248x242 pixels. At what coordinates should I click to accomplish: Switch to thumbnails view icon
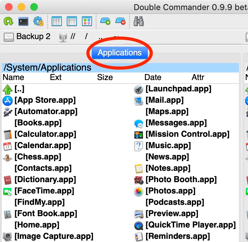(87, 21)
